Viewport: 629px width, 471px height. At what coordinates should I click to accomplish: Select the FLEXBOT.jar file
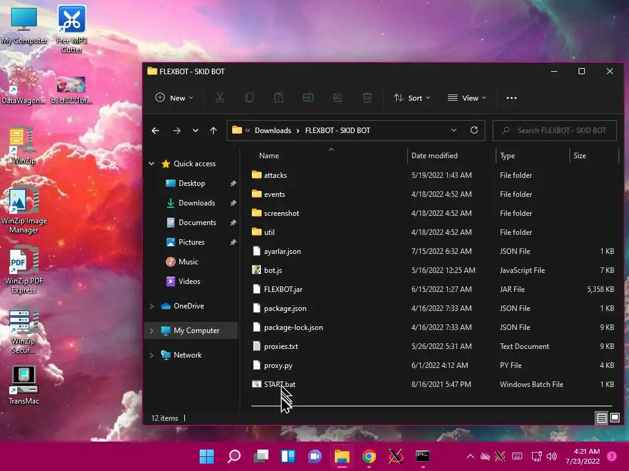432,289
